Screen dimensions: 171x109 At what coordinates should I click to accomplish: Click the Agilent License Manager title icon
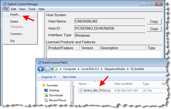(4, 4)
